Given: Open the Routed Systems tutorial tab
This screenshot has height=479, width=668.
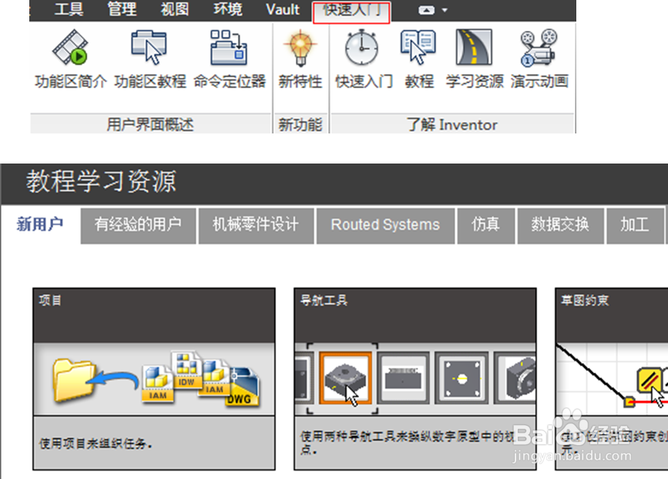Looking at the screenshot, I should 385,226.
